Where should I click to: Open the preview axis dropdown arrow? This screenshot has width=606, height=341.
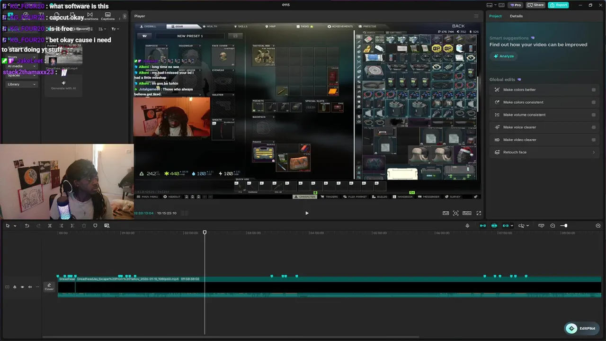(528, 226)
